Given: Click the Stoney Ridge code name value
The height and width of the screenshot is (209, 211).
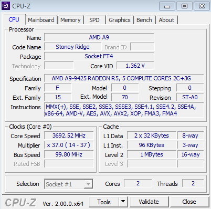Looking at the screenshot, I should [x=72, y=47].
